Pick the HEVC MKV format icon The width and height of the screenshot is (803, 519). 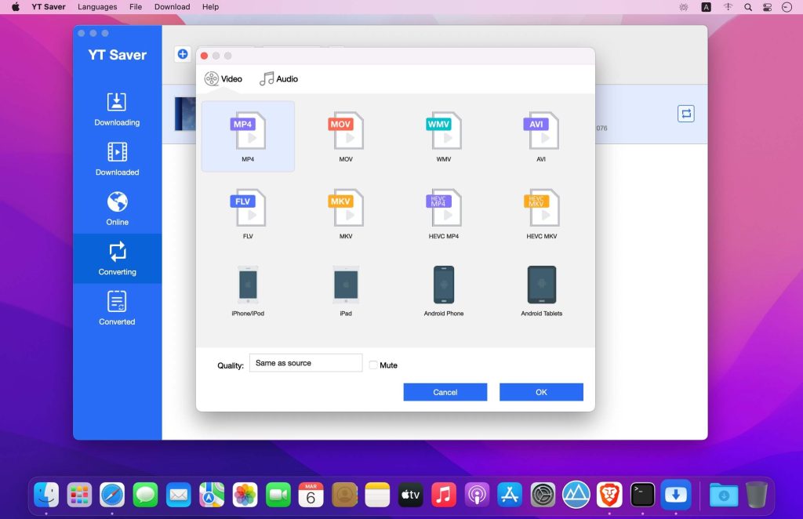tap(541, 210)
